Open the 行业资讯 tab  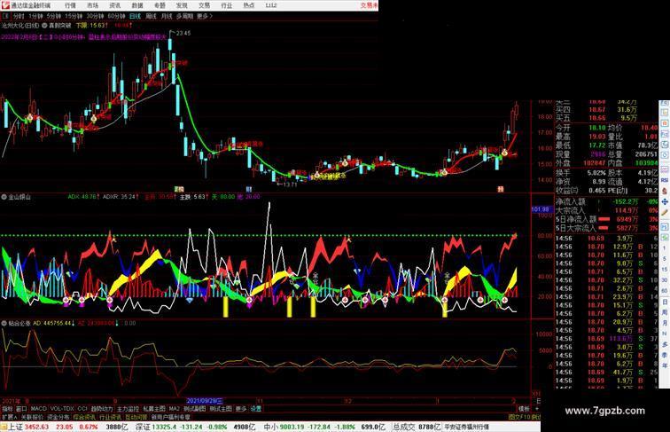(x=110, y=418)
